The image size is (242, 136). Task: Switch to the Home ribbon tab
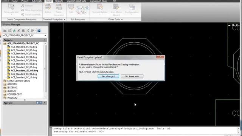pos(14,1)
